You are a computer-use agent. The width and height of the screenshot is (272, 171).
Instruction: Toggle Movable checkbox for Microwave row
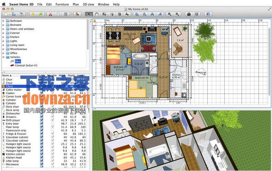coord(53,164)
